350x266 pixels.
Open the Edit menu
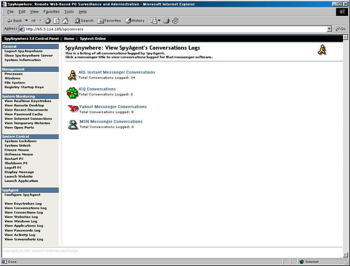[22, 12]
